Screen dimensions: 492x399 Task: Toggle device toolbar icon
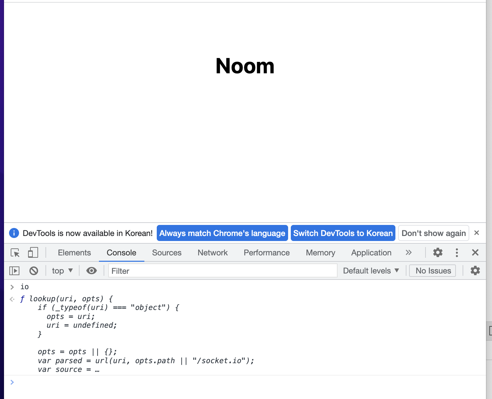click(x=33, y=253)
